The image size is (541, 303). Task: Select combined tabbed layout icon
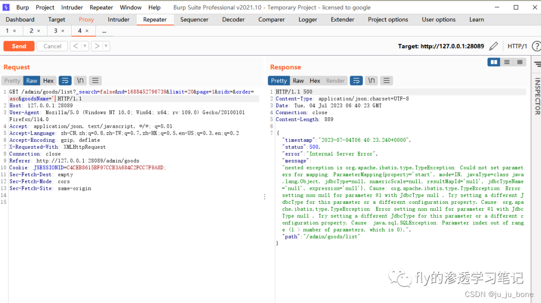tap(519, 62)
